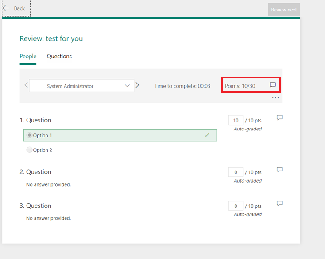Click 'No answer provided.' under question 2
This screenshot has height=259, width=325.
49,184
